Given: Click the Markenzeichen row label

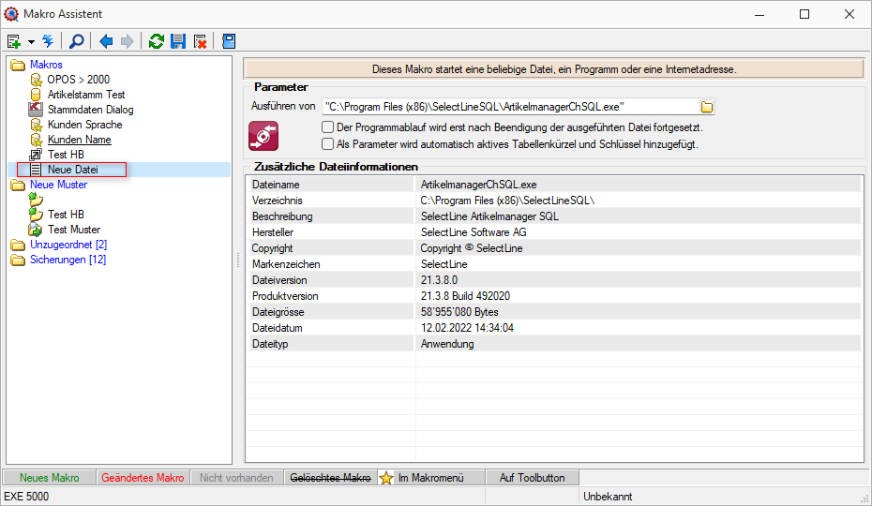Looking at the screenshot, I should 286,264.
